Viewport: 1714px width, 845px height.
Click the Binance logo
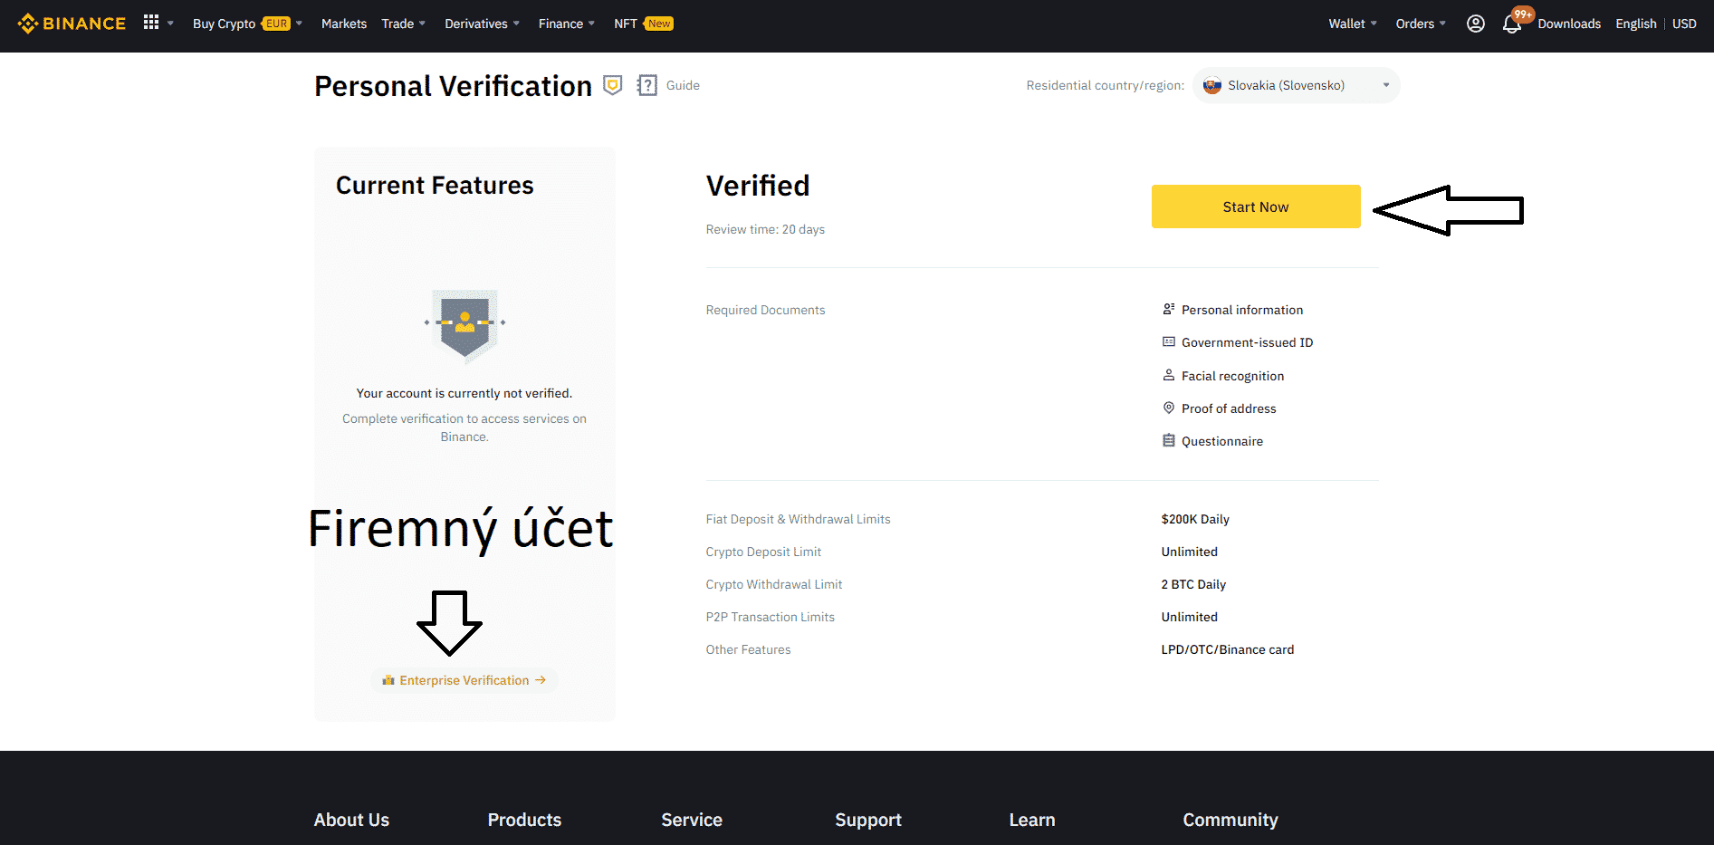[x=72, y=24]
